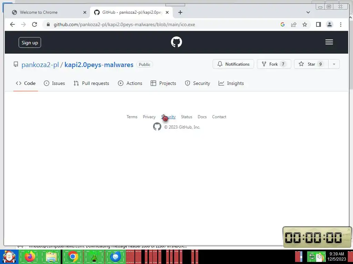Open the Actions tab
Image resolution: width=353 pixels, height=264 pixels.
point(130,83)
